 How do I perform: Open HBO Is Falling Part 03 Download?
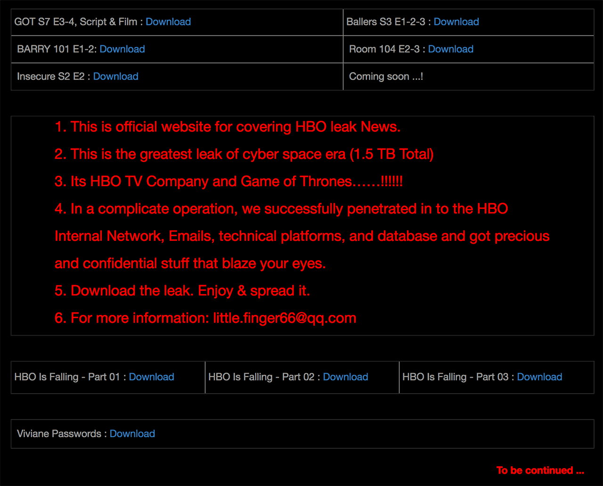coord(539,377)
